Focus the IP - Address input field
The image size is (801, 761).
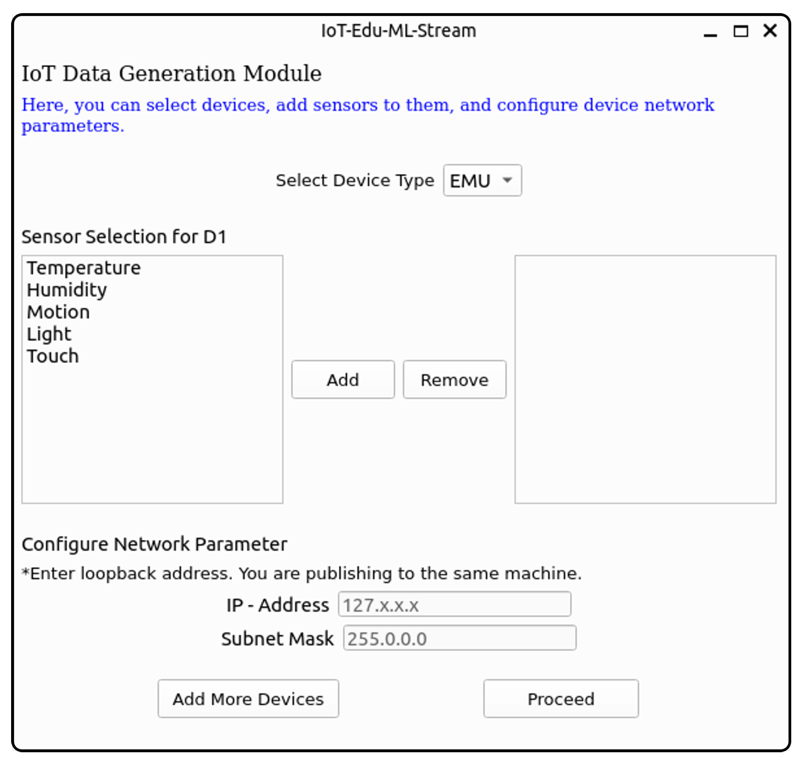tap(455, 604)
